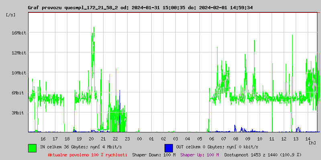Click the 10Mbit y-axis label
Image resolution: width=321 pixels, height=160 pixels.
[x=18, y=73]
